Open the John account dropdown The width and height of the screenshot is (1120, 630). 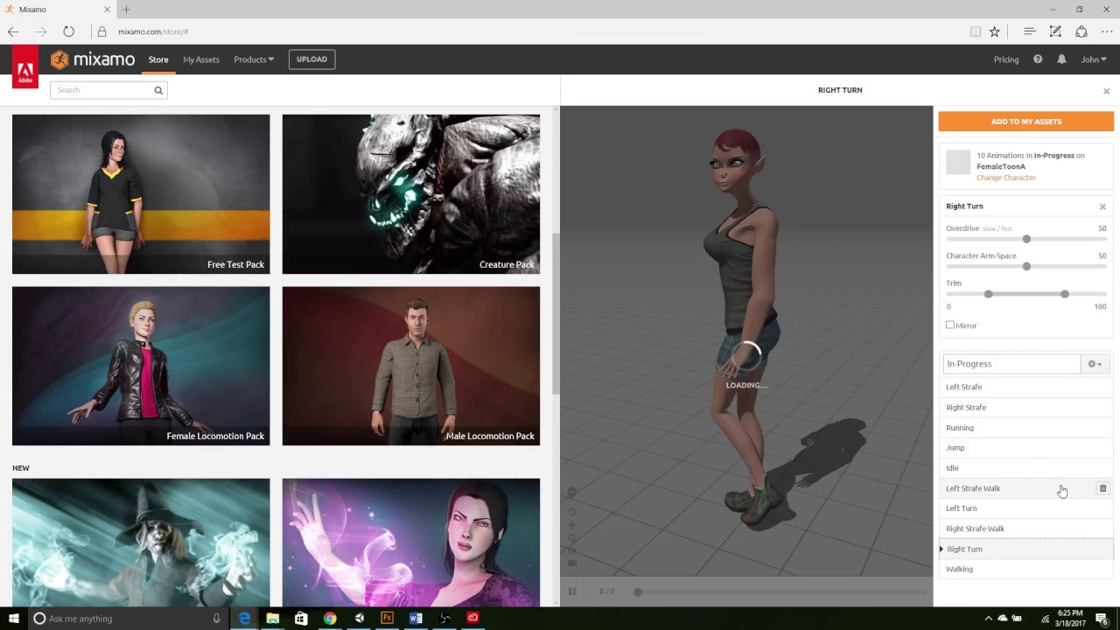click(1094, 59)
